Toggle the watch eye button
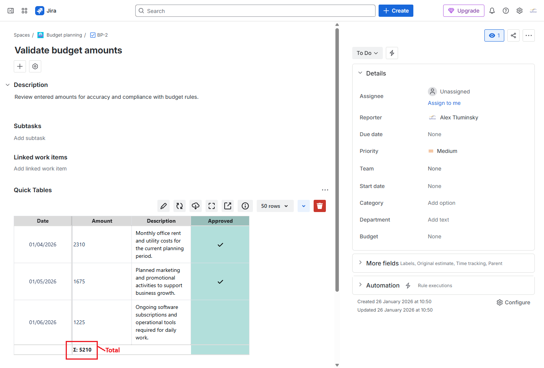 point(494,35)
